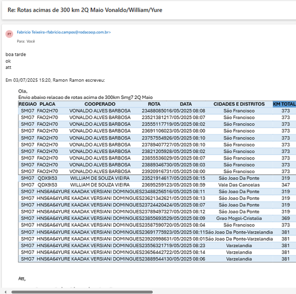Click the horizontal scrollbar thumb
296x294 pixels.
point(82,292)
